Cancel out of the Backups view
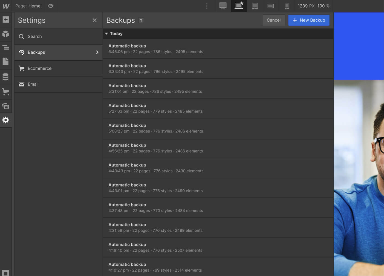The width and height of the screenshot is (384, 276). click(x=273, y=20)
